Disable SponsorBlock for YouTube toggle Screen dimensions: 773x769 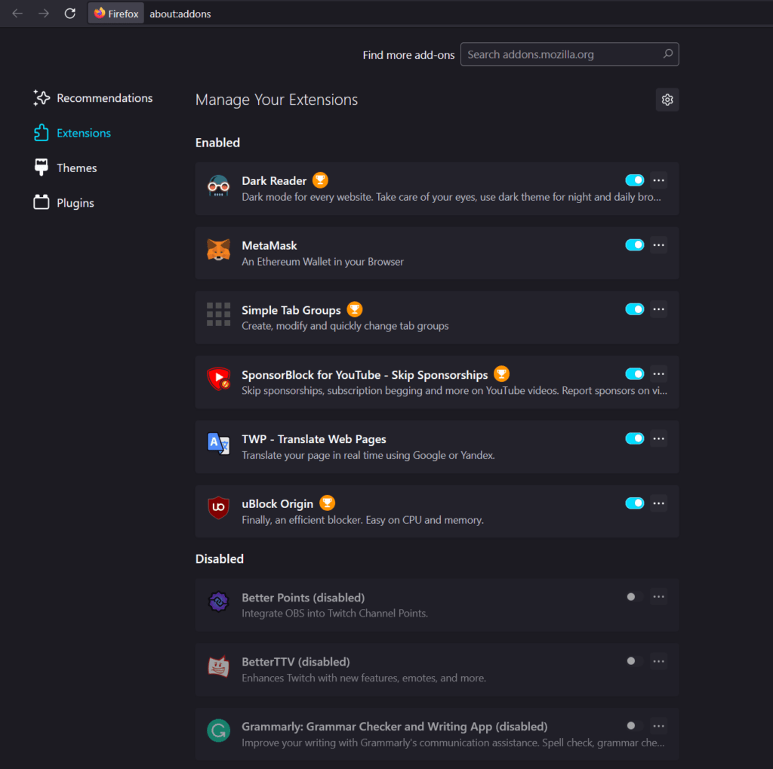pos(634,374)
